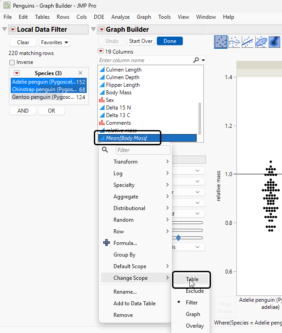Open Graph Builder red triangle menu
This screenshot has height=333, width=282.
[x=102, y=30]
